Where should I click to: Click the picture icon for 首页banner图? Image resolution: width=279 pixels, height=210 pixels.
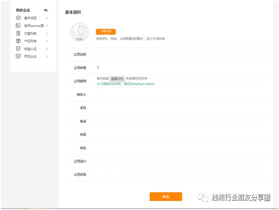coord(18,25)
